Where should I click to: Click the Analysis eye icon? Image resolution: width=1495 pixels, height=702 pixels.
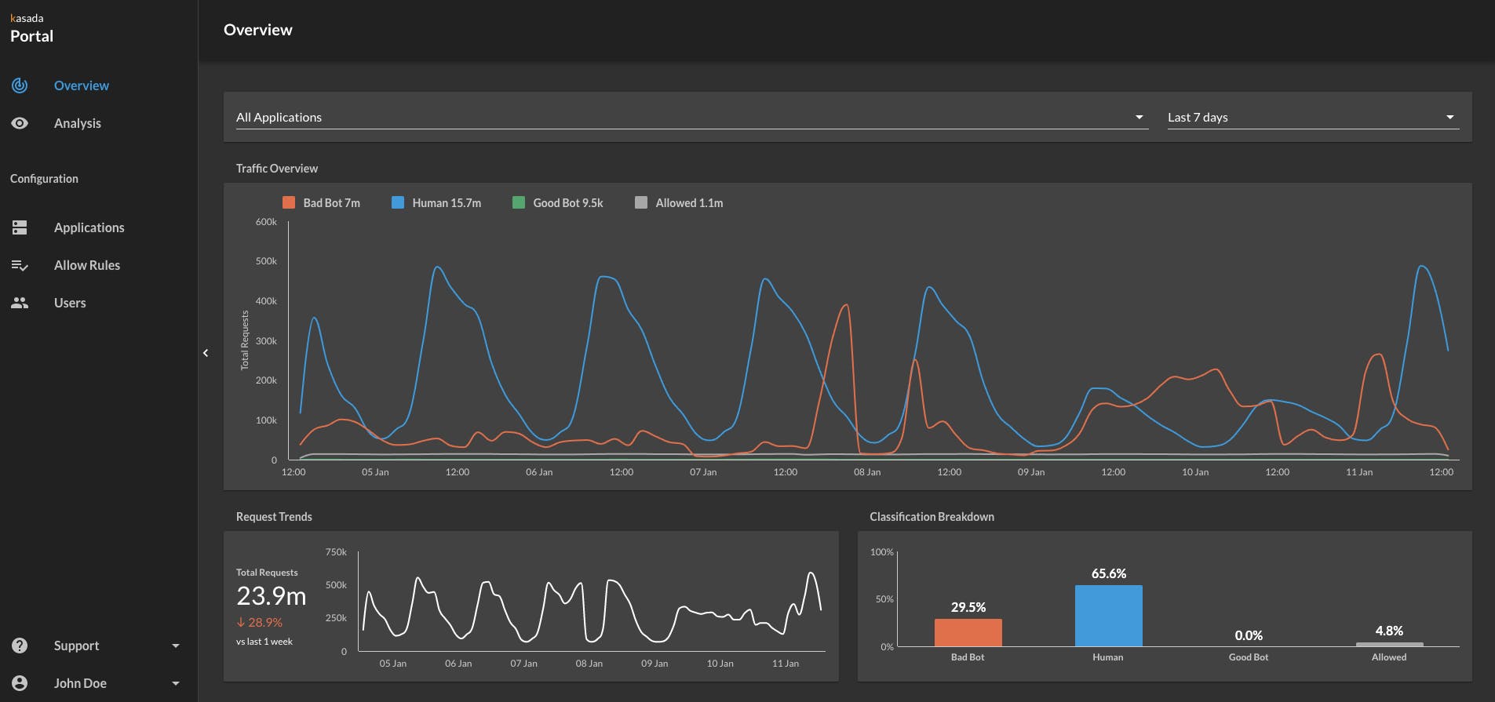click(x=20, y=123)
